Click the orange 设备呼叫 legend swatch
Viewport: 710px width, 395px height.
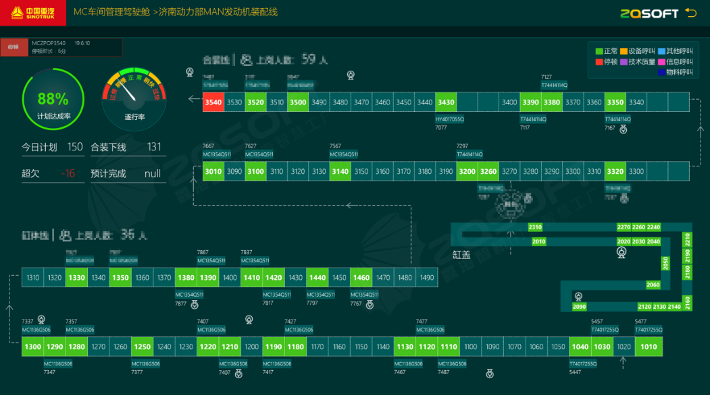[624, 51]
